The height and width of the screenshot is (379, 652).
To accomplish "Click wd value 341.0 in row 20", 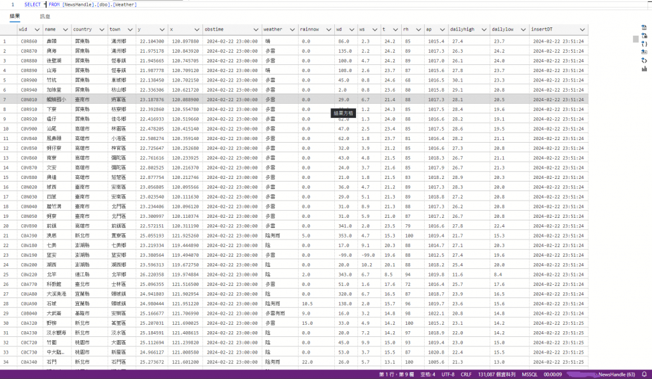I will pyautogui.click(x=344, y=226).
